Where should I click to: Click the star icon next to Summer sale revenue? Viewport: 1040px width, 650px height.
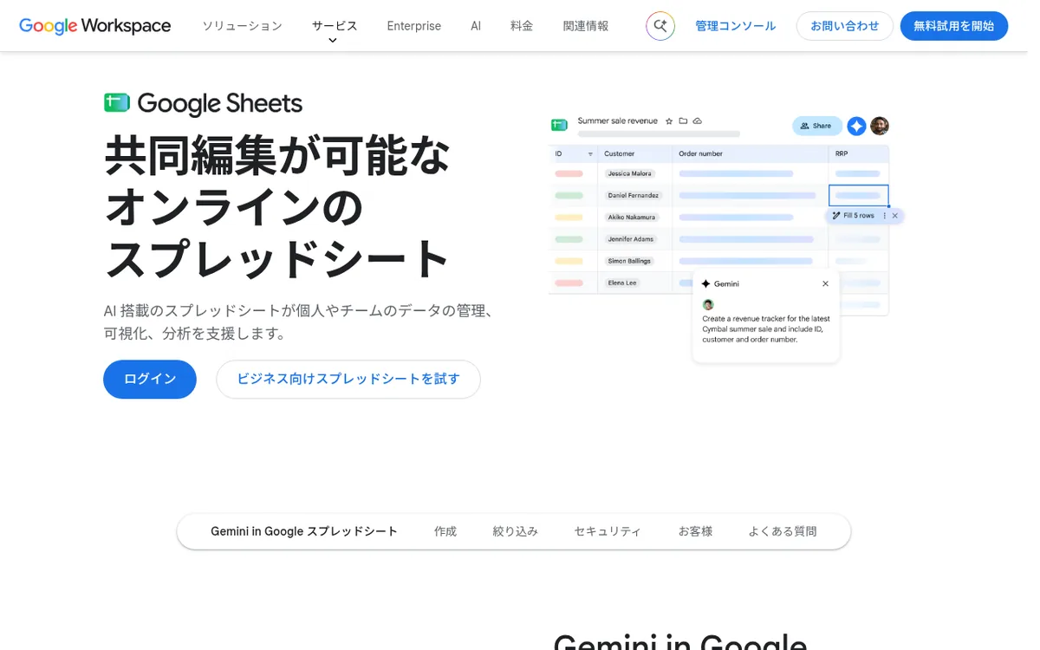point(669,121)
